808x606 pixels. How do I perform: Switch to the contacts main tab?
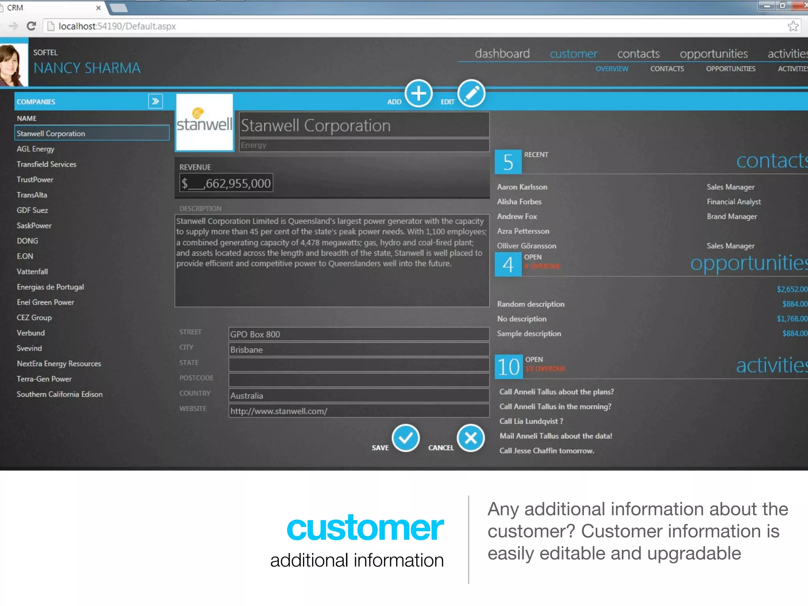coord(638,54)
